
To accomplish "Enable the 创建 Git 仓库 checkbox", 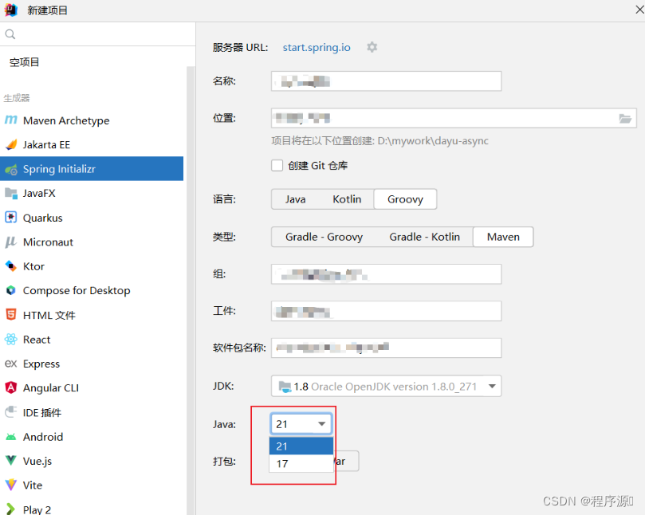I will [277, 165].
